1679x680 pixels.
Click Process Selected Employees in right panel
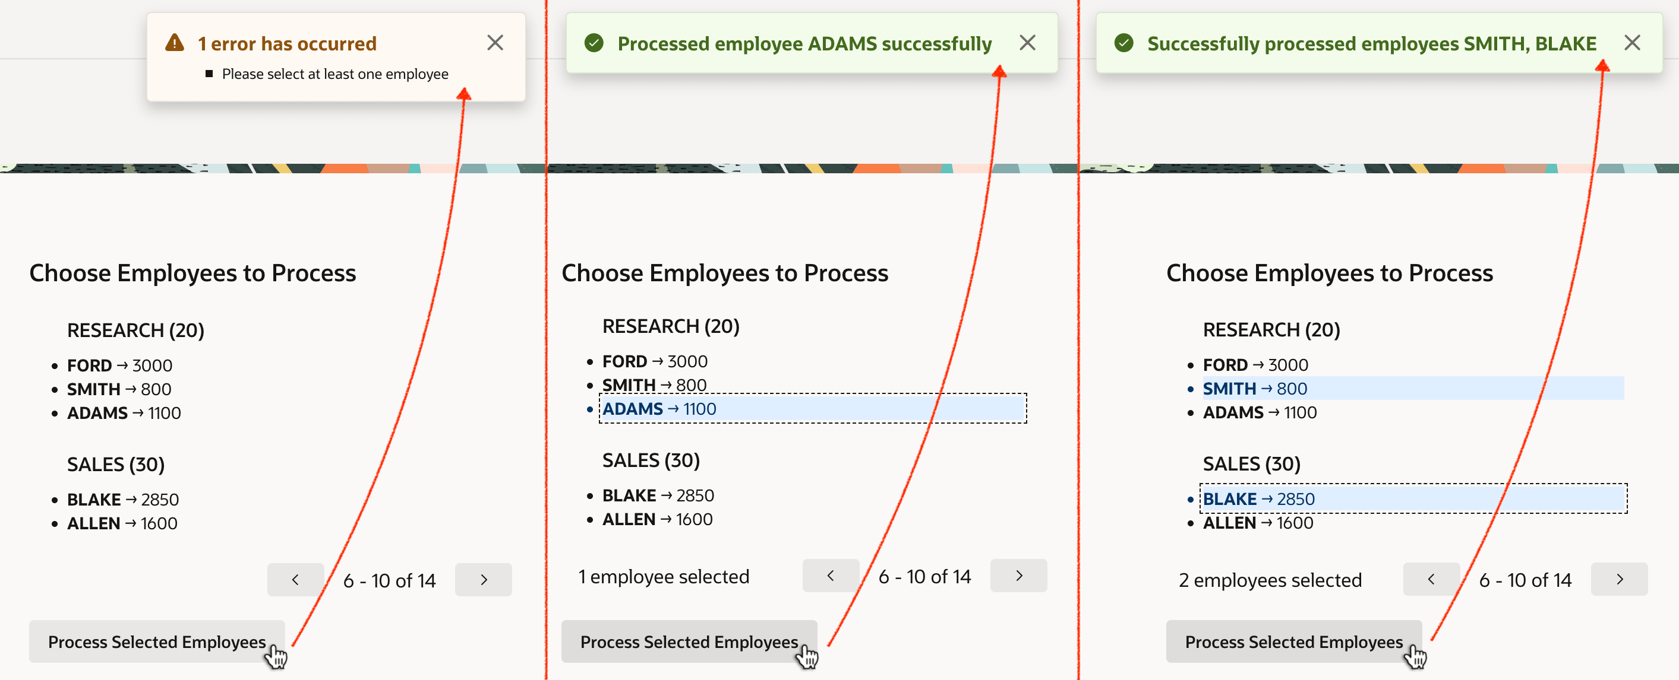[1294, 641]
